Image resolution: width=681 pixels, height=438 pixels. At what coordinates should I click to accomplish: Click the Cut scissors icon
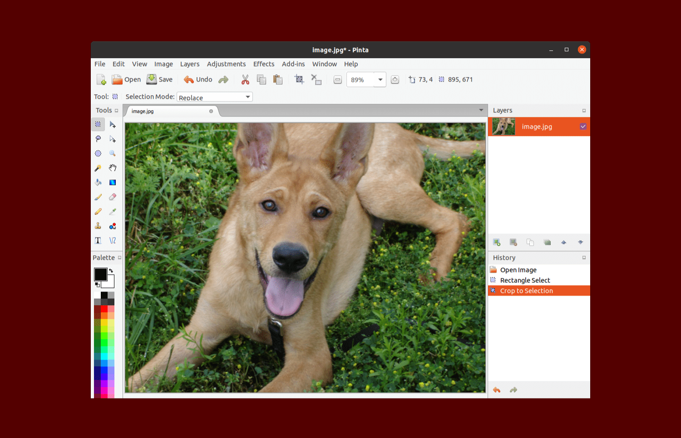coord(245,80)
